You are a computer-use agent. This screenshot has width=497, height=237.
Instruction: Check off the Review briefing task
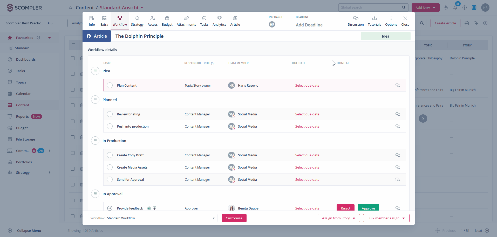[110, 114]
